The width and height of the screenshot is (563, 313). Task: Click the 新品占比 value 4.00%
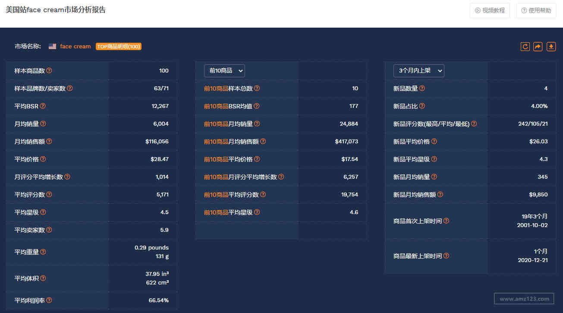coord(539,106)
